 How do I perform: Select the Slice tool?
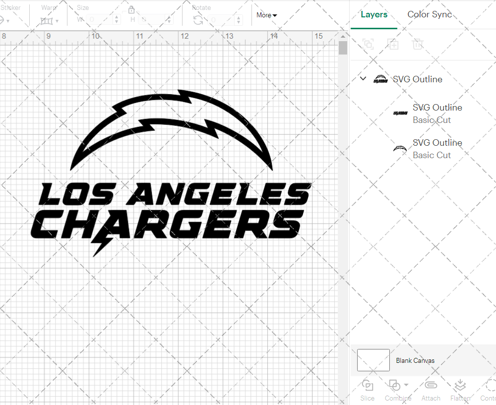coord(367,390)
